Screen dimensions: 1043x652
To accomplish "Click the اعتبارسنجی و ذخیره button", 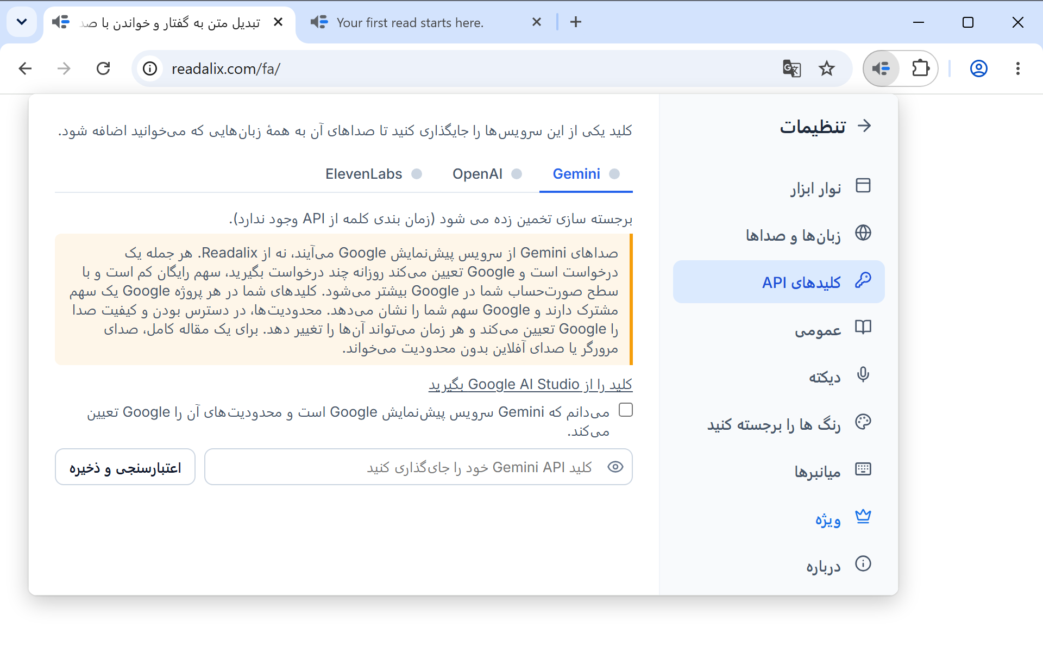I will point(125,467).
